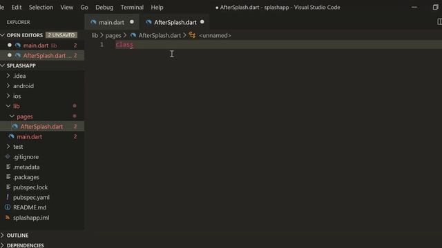Image resolution: width=442 pixels, height=248 pixels.
Task: Expand the Outline section
Action: pyautogui.click(x=42, y=236)
